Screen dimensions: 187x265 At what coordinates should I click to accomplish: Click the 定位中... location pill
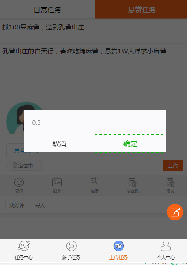(x=24, y=165)
